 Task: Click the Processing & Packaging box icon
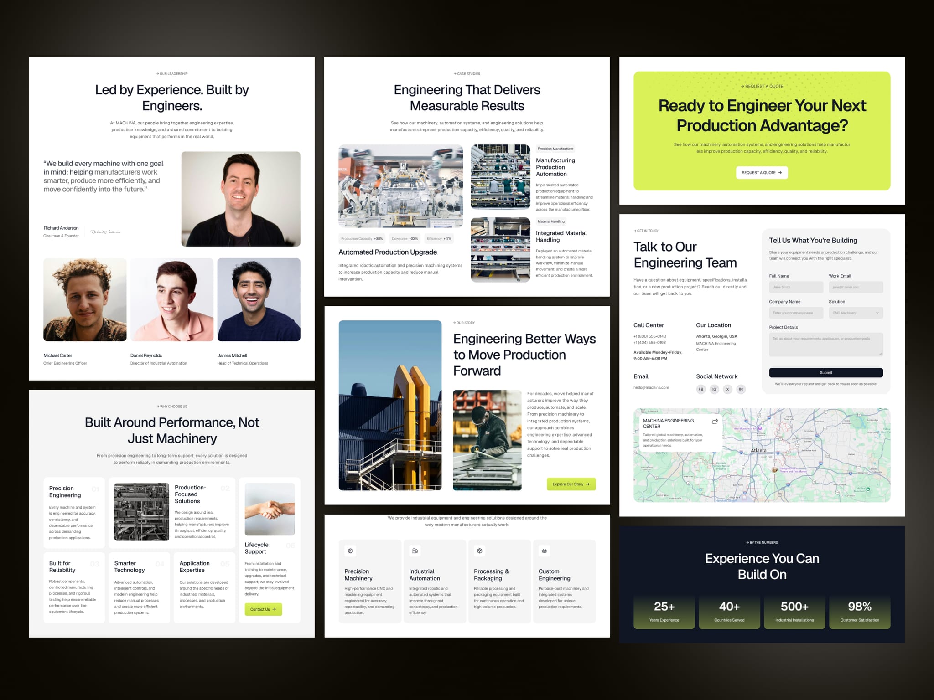(480, 551)
